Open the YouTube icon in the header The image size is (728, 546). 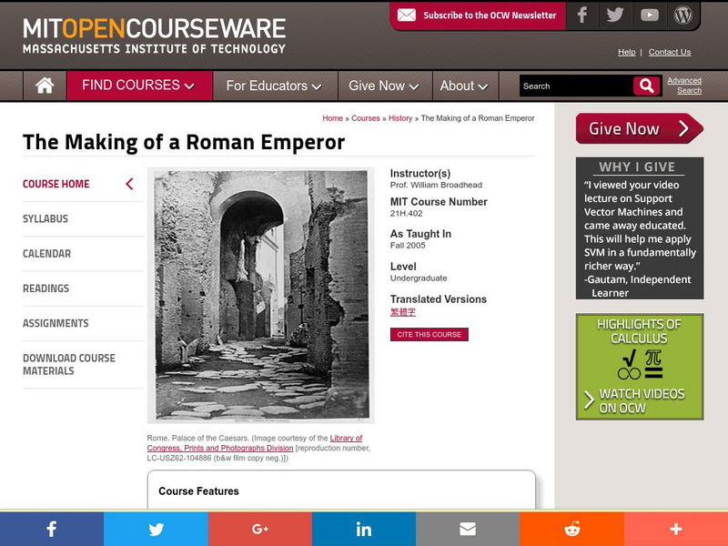coord(649,15)
